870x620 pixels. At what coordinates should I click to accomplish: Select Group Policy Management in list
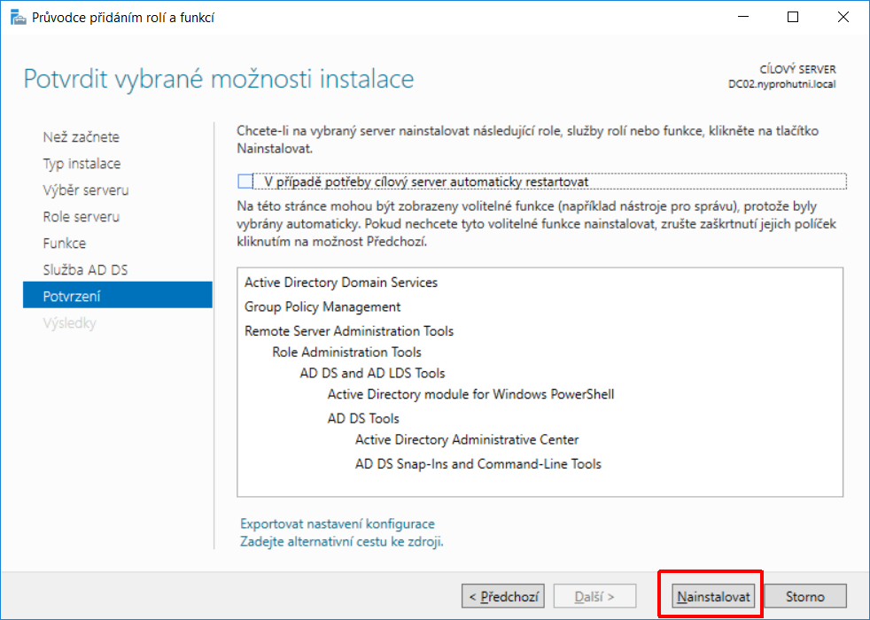(322, 306)
